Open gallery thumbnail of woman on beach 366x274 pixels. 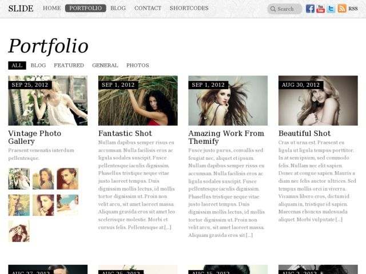point(67,205)
